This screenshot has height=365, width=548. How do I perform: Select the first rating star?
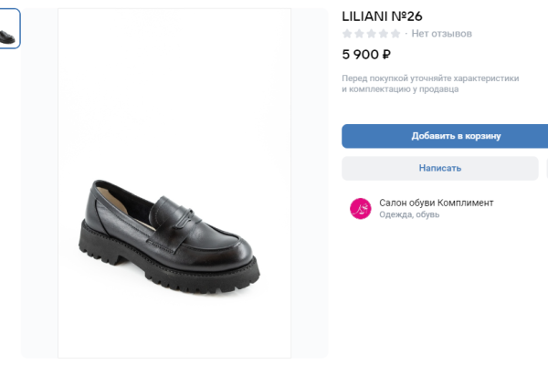347,34
